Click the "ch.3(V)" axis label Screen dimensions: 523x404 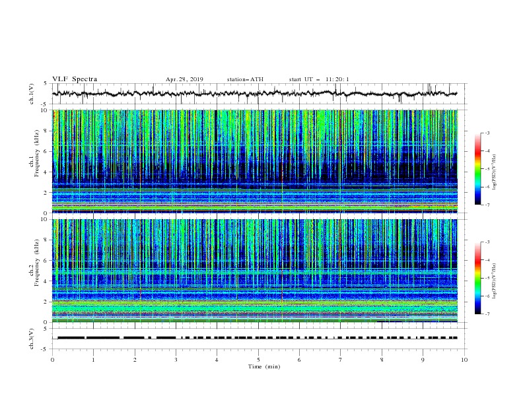point(32,339)
